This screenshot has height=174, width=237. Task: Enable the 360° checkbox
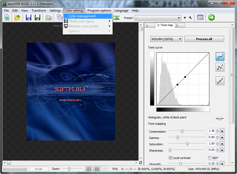point(210,158)
